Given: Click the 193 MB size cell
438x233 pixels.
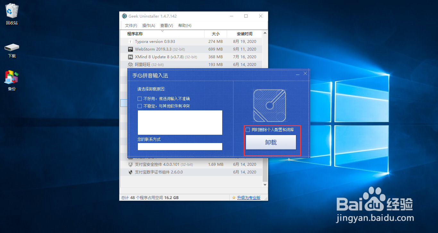Looking at the screenshot, I should 215,65.
